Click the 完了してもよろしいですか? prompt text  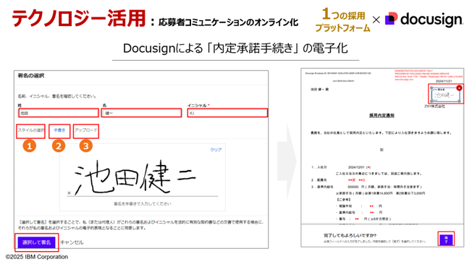pos(350,235)
